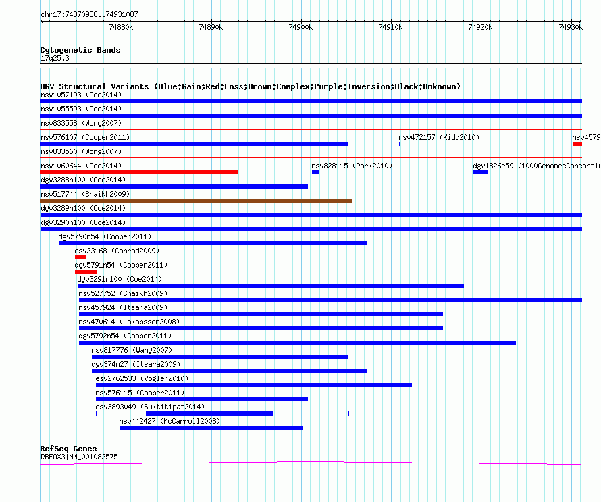Click the 74930k ruler position label

pos(571,27)
